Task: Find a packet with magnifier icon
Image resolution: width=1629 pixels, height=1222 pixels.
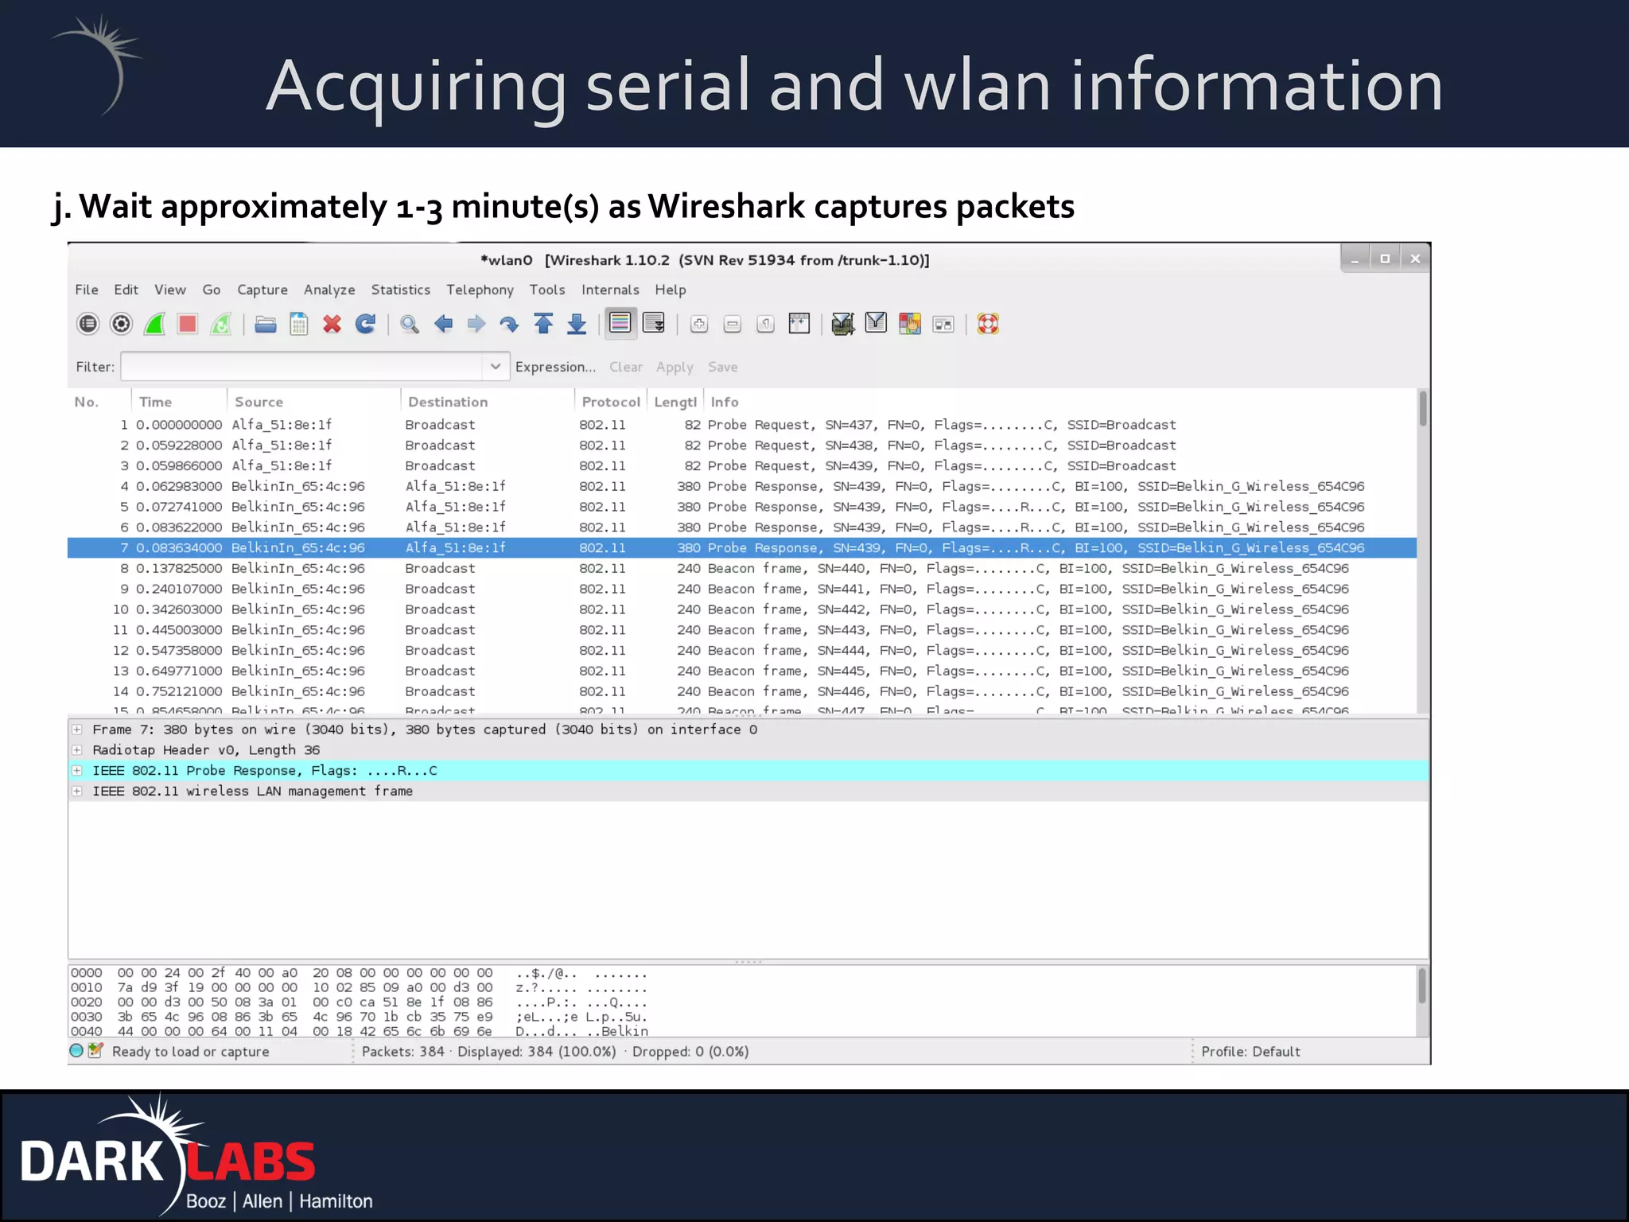Action: tap(410, 324)
